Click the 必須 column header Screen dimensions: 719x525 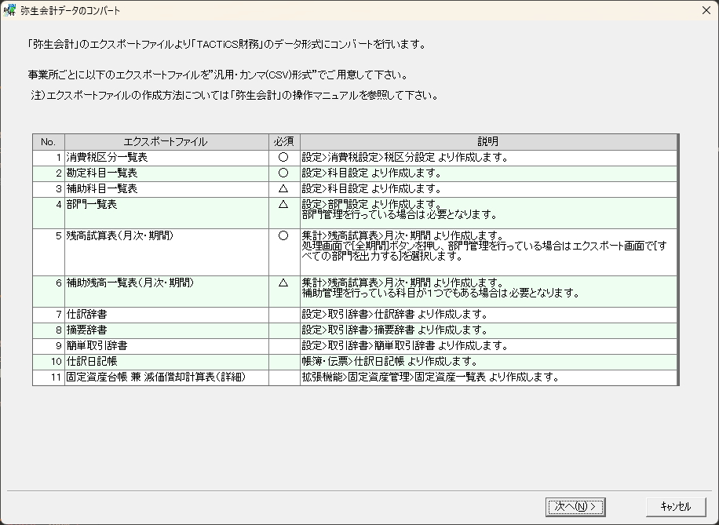coord(284,142)
